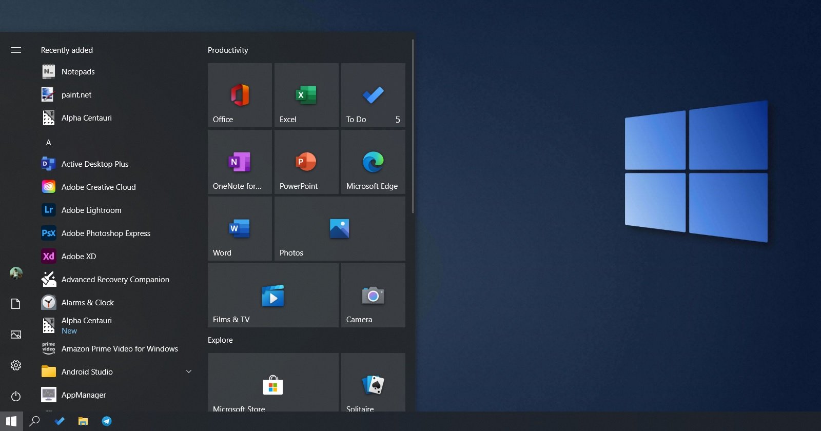Launch Adobe XD
821x431 pixels.
[118, 257]
